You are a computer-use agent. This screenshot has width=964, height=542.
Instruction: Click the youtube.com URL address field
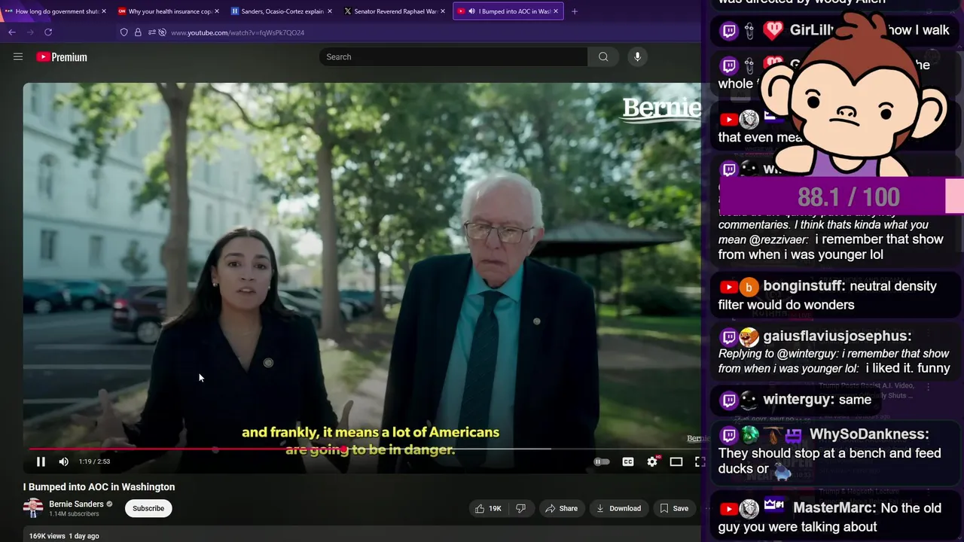coord(238,32)
